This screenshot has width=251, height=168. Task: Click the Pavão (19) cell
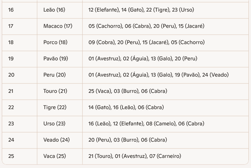click(x=56, y=59)
